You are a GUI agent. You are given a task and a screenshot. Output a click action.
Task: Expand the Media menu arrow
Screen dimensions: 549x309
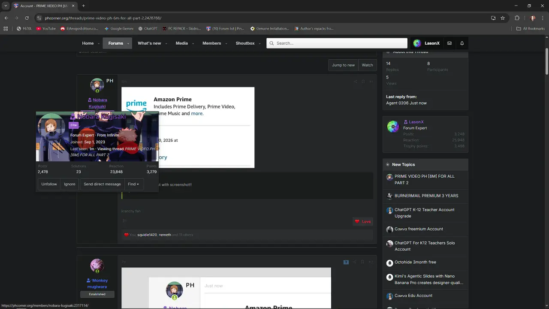[193, 43]
